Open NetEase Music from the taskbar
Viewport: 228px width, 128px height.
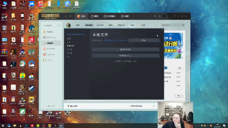(x=32, y=126)
